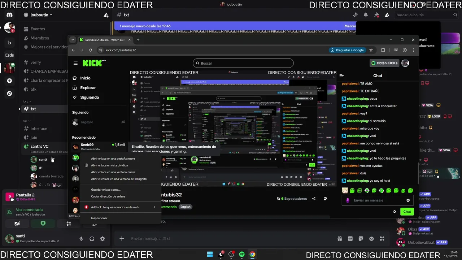Click Preguntar a Google button

[347, 50]
